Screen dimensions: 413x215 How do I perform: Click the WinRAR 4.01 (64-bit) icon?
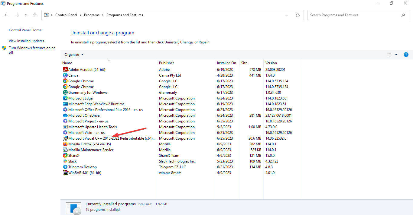(65, 173)
